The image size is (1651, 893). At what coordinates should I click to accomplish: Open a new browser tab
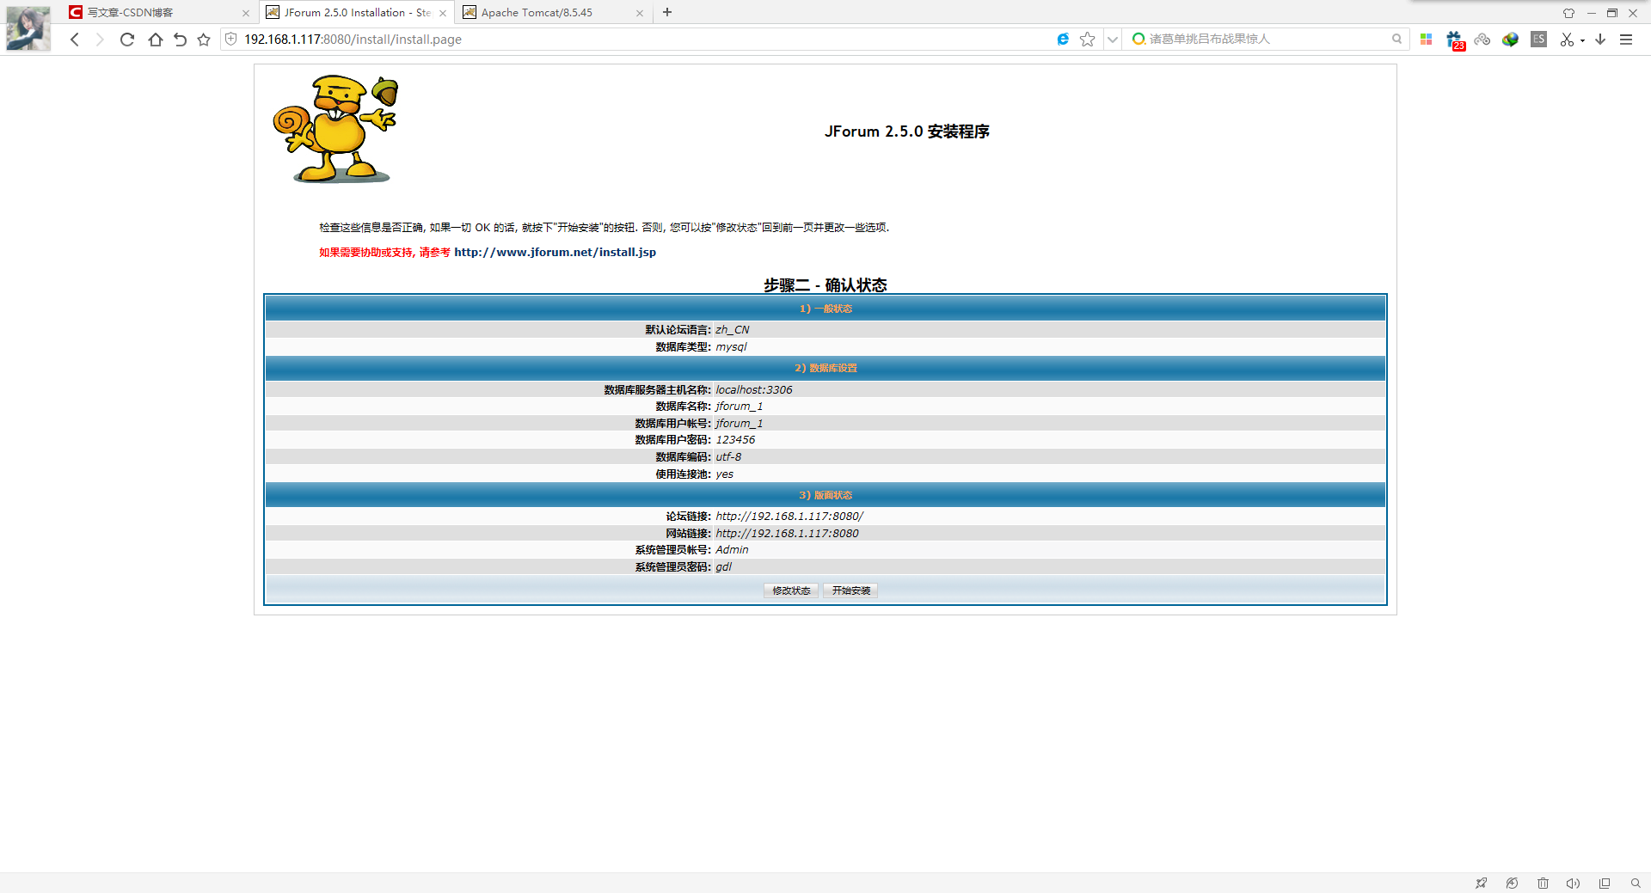[x=667, y=12]
